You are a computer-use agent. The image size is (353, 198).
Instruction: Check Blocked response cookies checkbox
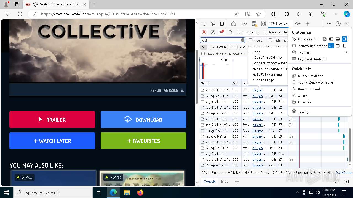[x=203, y=54]
